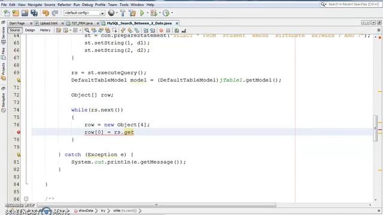Image resolution: width=383 pixels, height=215 pixels.
Task: Click the vertical scrollbar thumb
Action: (x=375, y=128)
